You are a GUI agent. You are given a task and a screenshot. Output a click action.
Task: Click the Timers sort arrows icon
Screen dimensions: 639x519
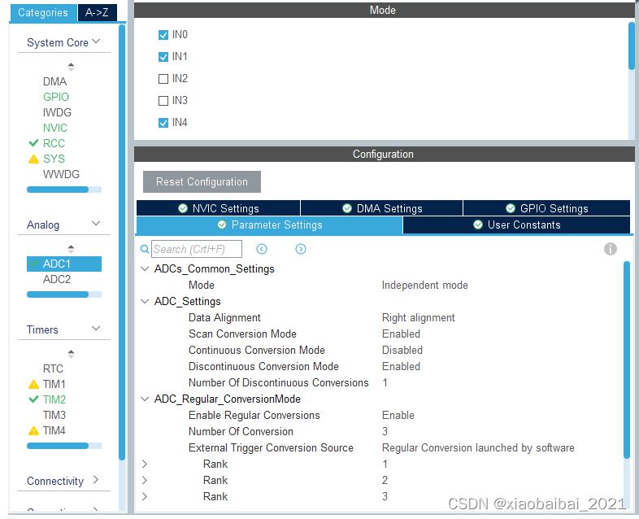tap(71, 354)
